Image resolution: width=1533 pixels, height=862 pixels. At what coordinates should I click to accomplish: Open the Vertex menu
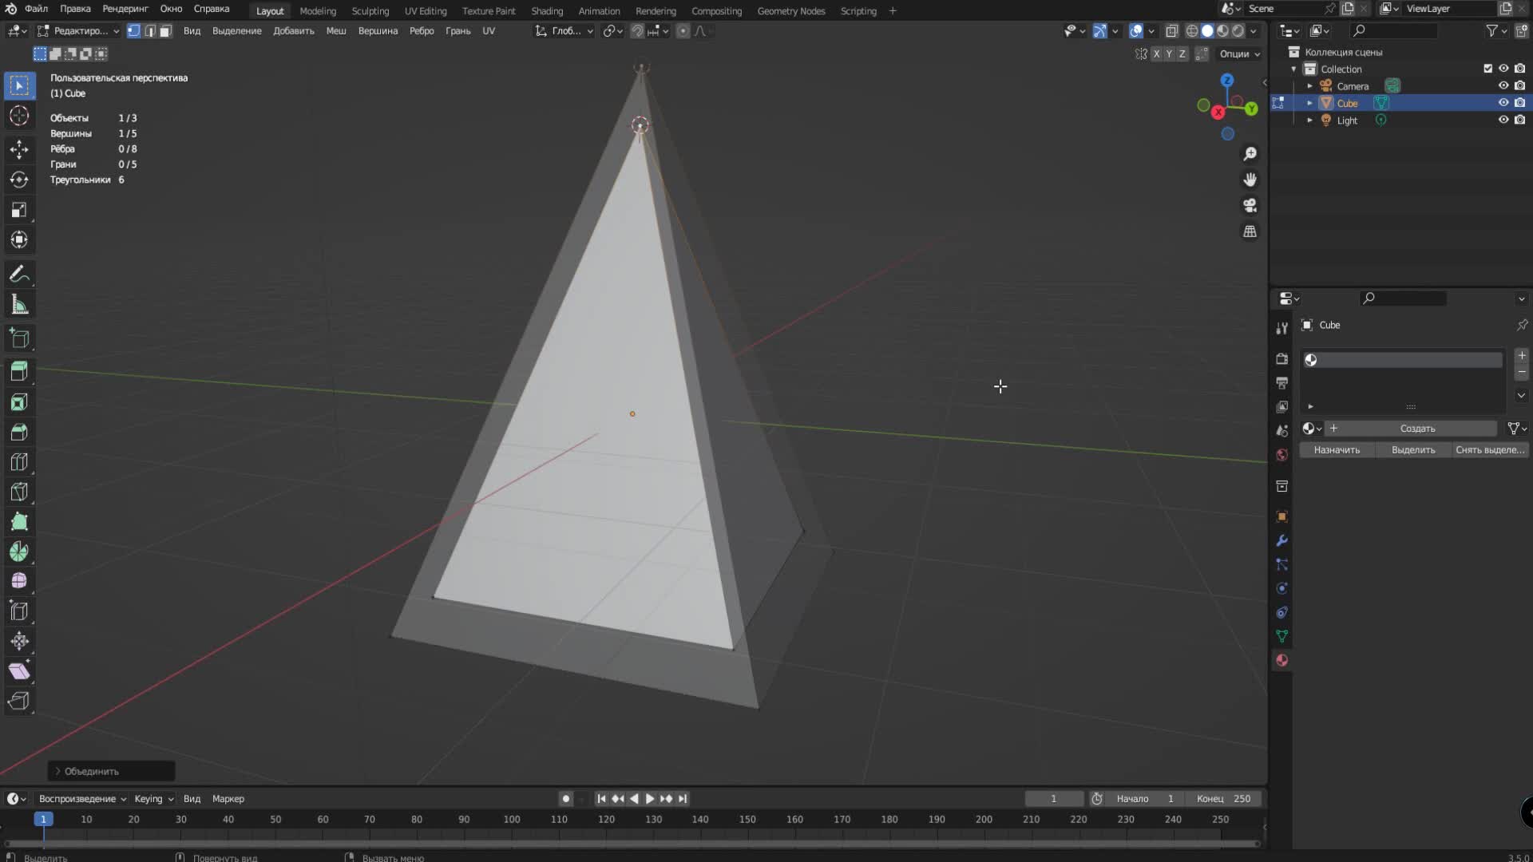tap(378, 31)
